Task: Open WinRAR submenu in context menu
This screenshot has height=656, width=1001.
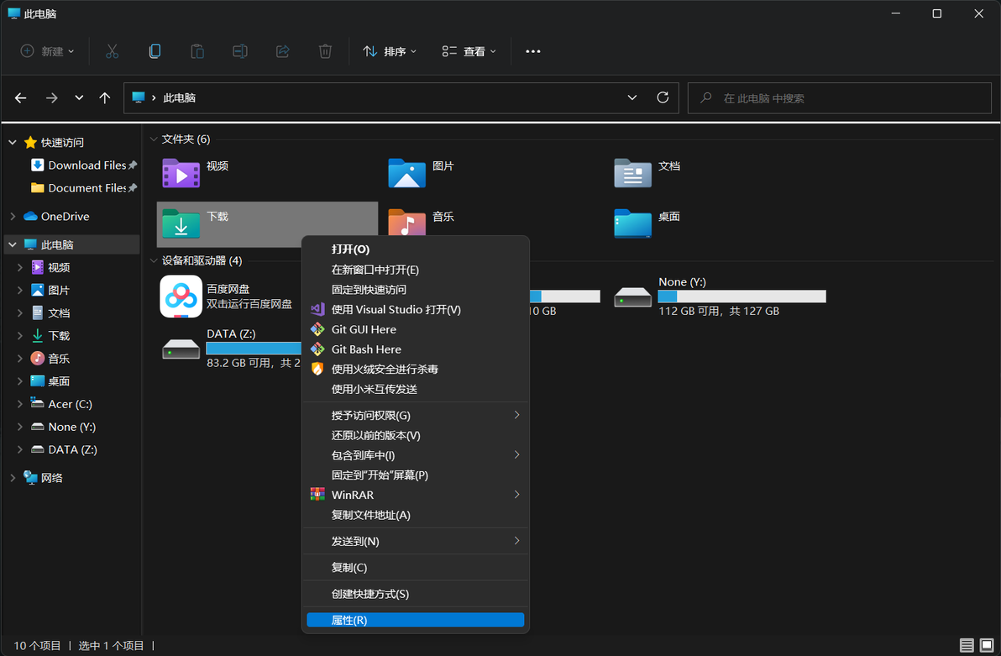Action: (x=415, y=495)
